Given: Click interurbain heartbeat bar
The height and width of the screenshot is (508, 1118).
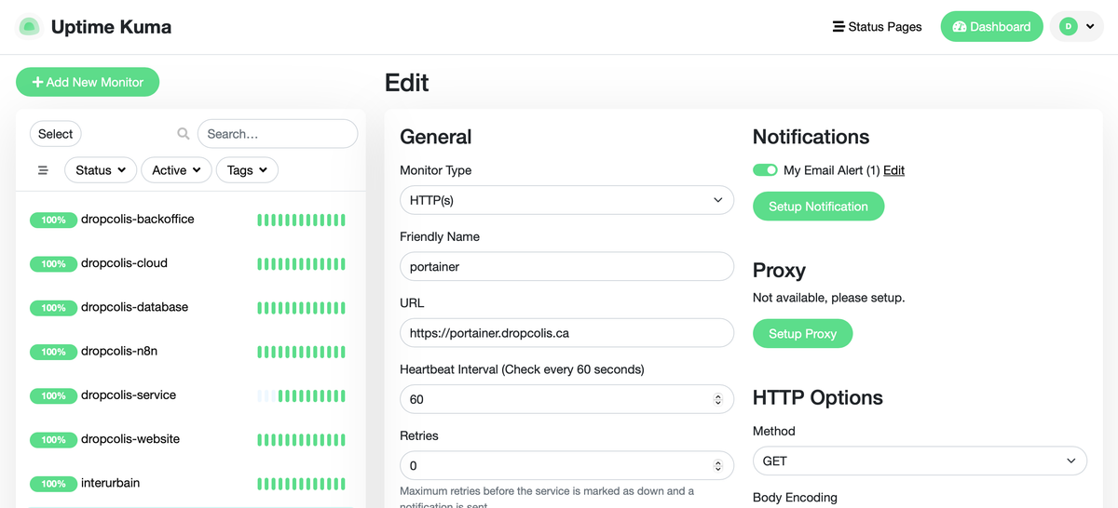Looking at the screenshot, I should coord(301,484).
